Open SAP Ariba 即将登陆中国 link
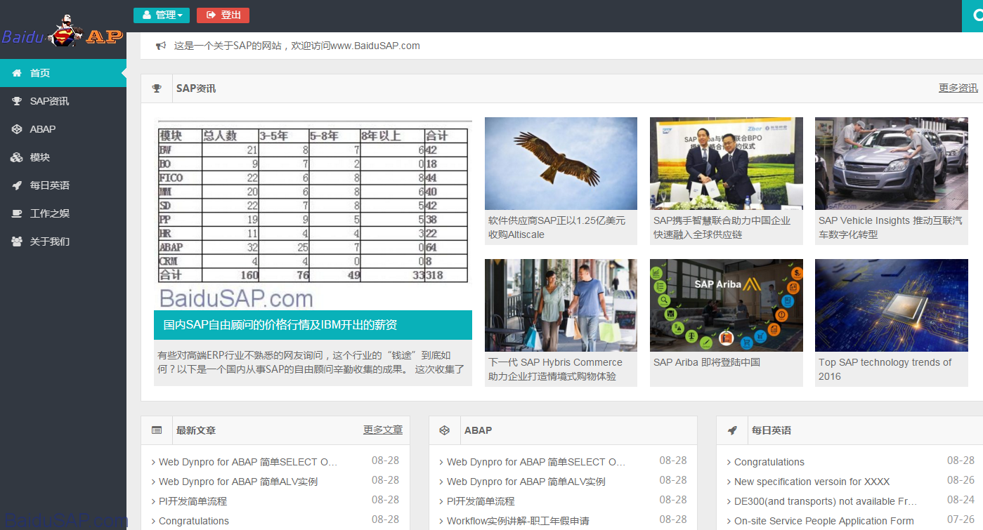Screen dimensions: 983x530 [707, 362]
